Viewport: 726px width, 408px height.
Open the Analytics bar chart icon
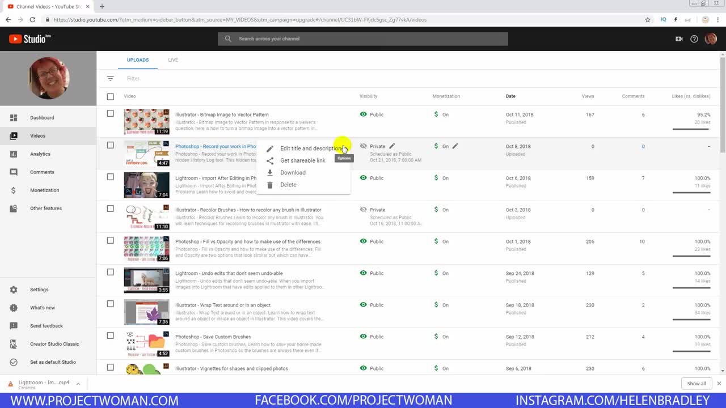pyautogui.click(x=14, y=154)
